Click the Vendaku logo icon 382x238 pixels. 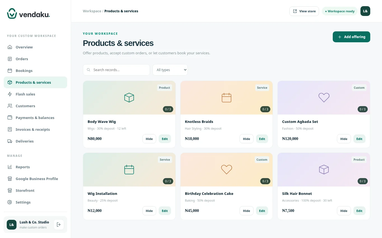point(12,13)
